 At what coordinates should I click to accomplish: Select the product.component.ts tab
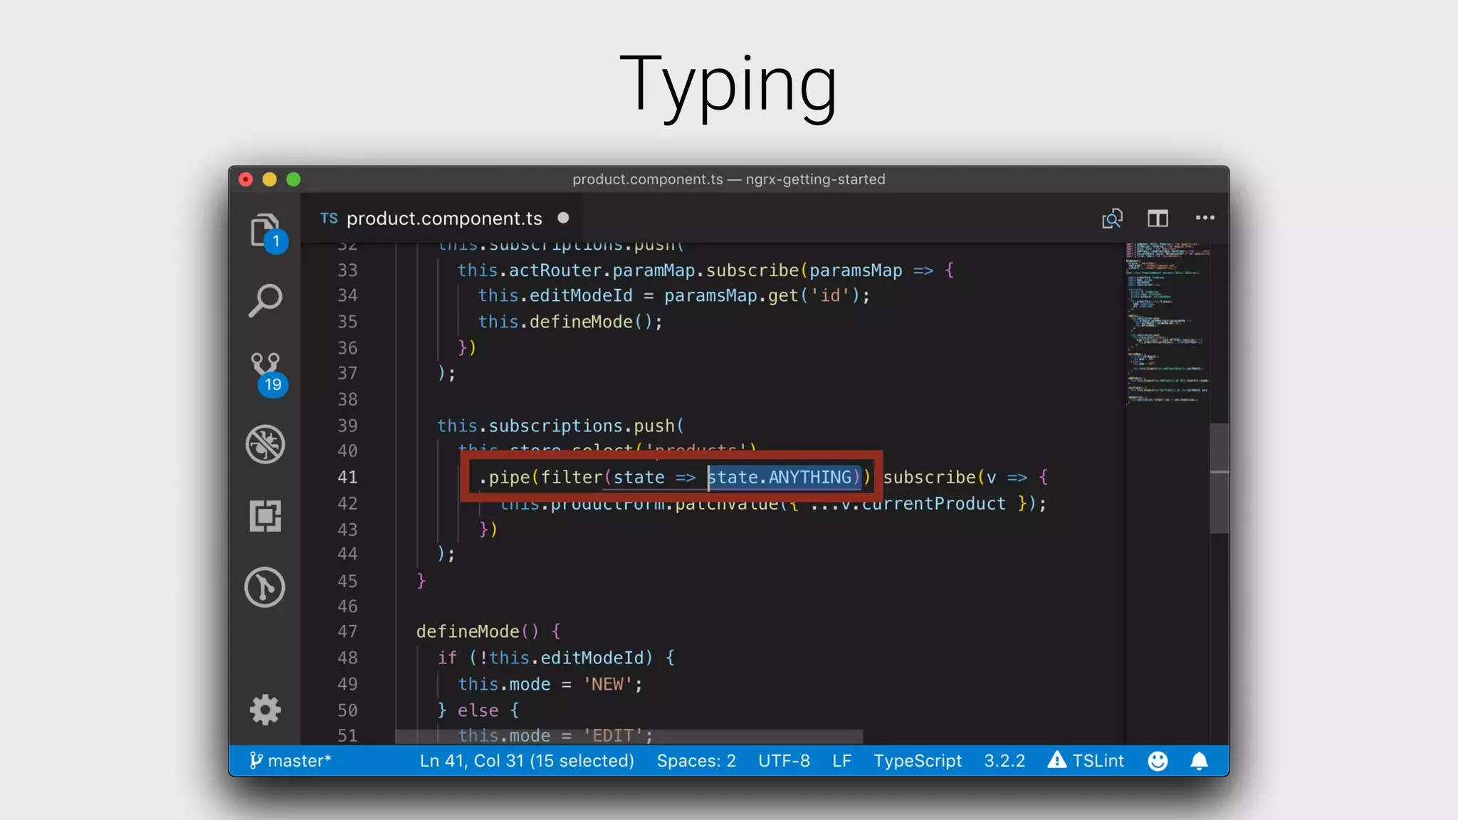pyautogui.click(x=444, y=219)
